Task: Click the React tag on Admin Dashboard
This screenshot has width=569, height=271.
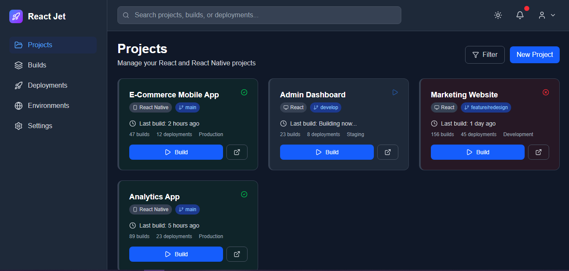Action: tap(293, 107)
